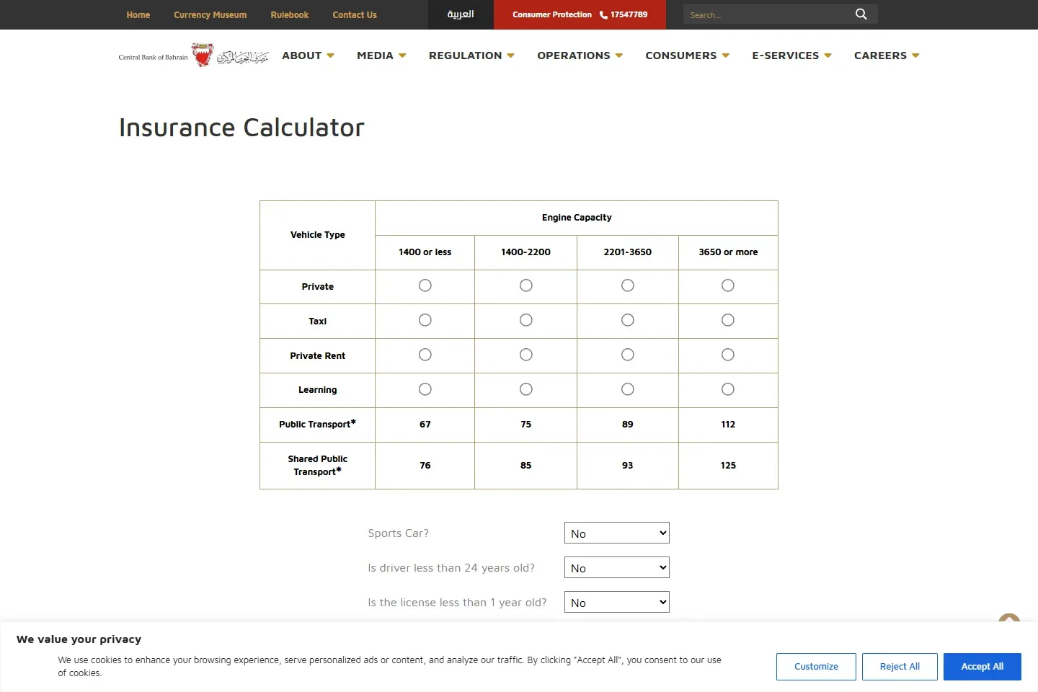The image size is (1038, 692).
Task: Click the Vehicle Type table header
Action: (318, 235)
